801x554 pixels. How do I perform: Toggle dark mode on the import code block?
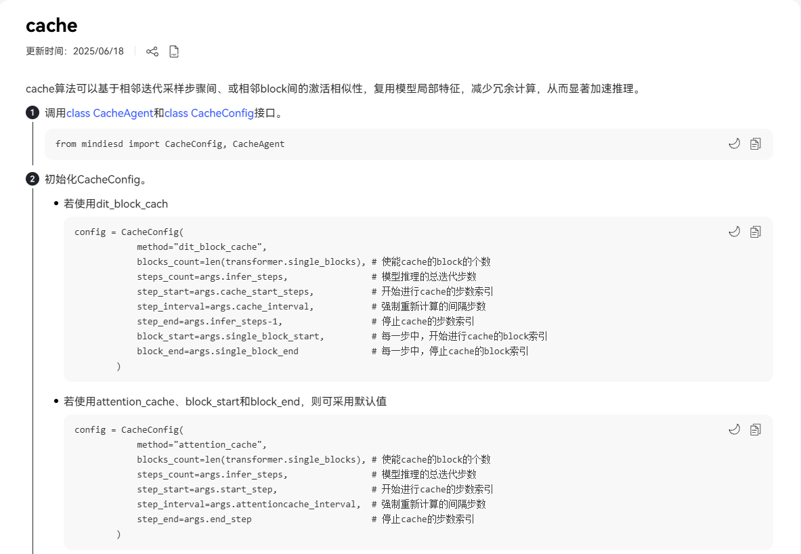click(734, 144)
